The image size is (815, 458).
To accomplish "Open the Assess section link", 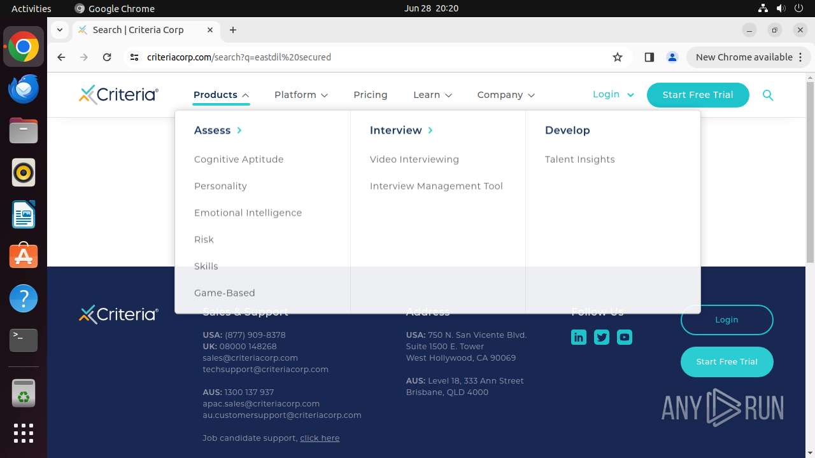I will pos(218,130).
